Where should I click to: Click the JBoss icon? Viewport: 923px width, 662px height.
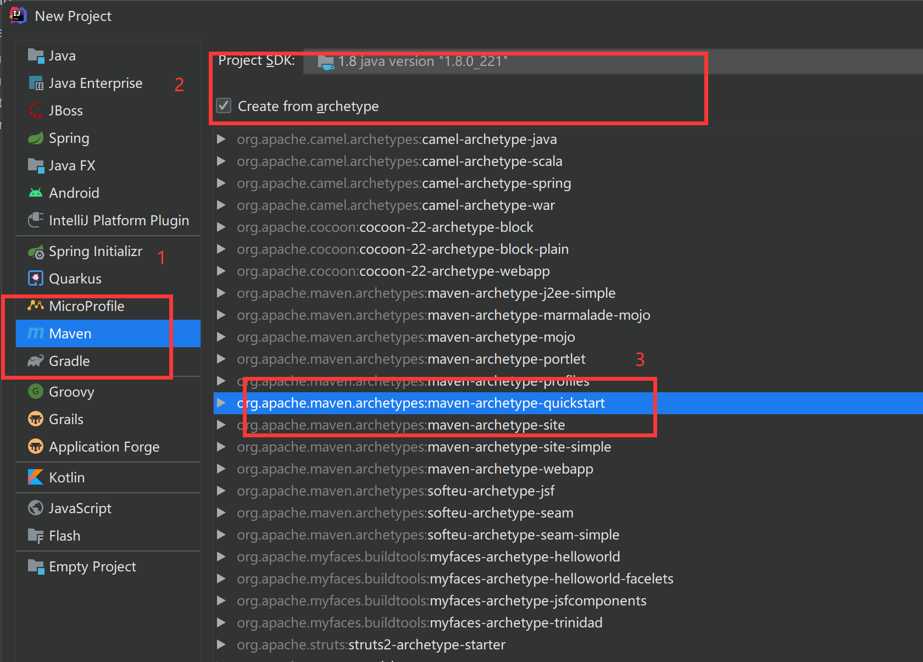pyautogui.click(x=36, y=110)
